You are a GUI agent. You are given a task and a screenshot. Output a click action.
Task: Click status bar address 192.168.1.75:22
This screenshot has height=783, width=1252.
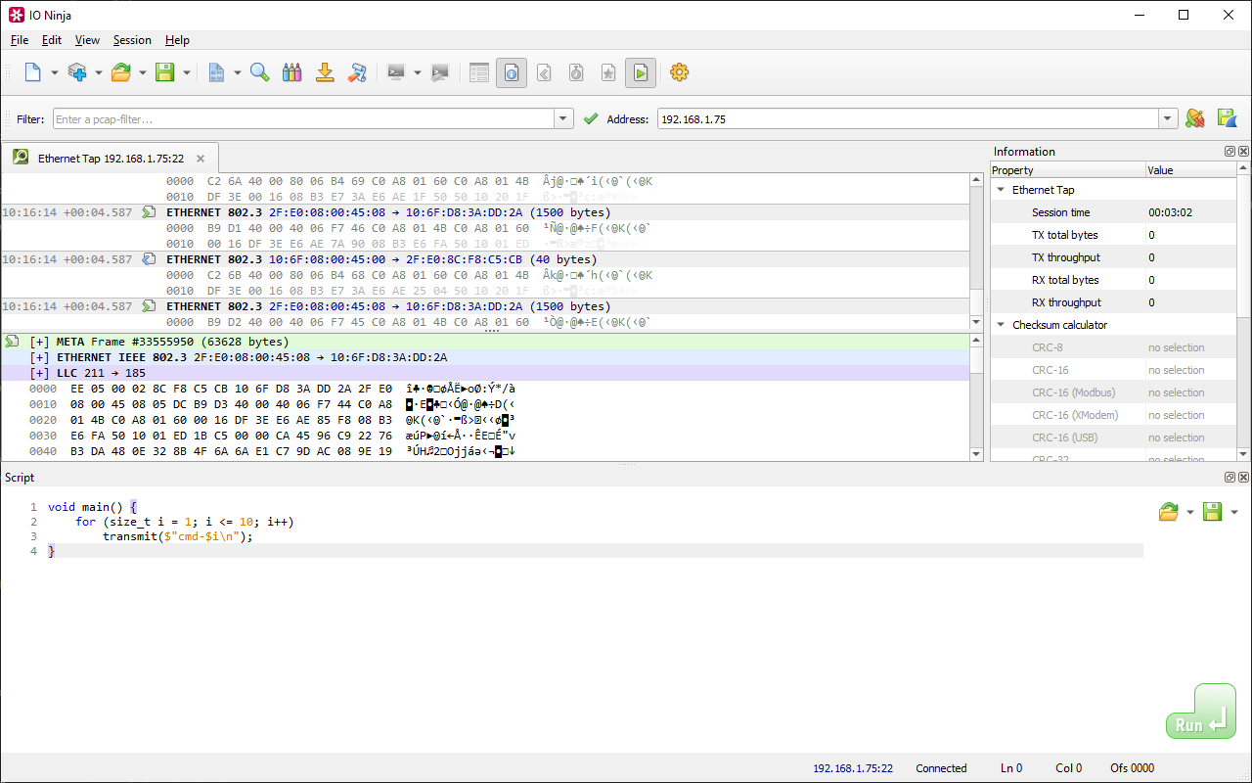point(853,768)
